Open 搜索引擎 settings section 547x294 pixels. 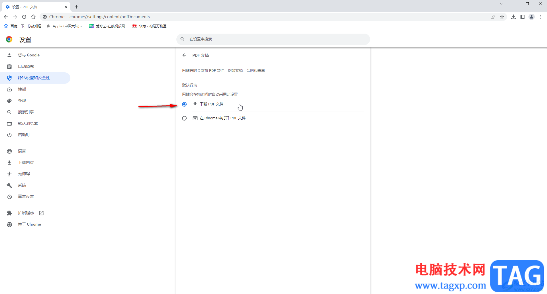(35, 112)
